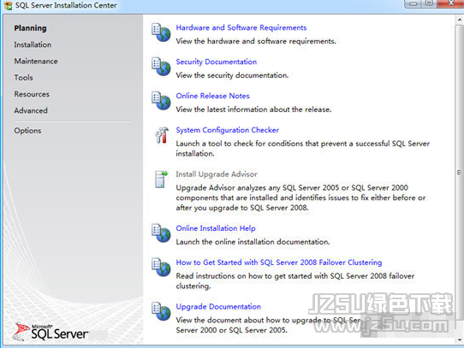Open the Online Installation Help link
This screenshot has width=464, height=348.
(x=216, y=228)
